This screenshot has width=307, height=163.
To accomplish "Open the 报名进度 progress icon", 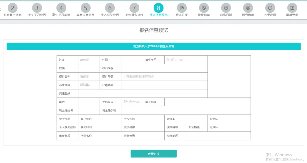I will click(182, 8).
